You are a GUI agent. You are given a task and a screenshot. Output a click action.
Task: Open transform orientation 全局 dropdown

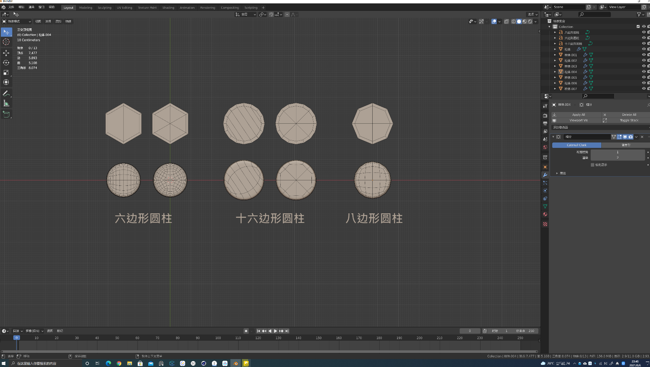[x=246, y=15]
